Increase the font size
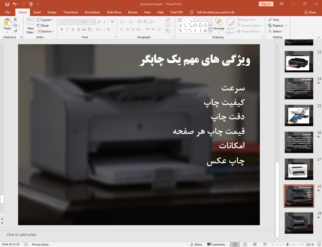 coord(99,22)
